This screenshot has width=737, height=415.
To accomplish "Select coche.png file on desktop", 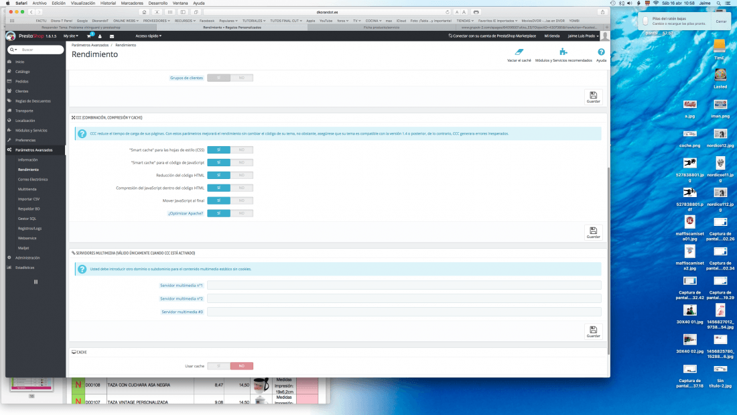I will (689, 135).
